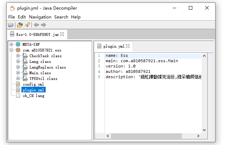Open the Search menu
Screen dimensions: 233x145
tap(61, 17)
